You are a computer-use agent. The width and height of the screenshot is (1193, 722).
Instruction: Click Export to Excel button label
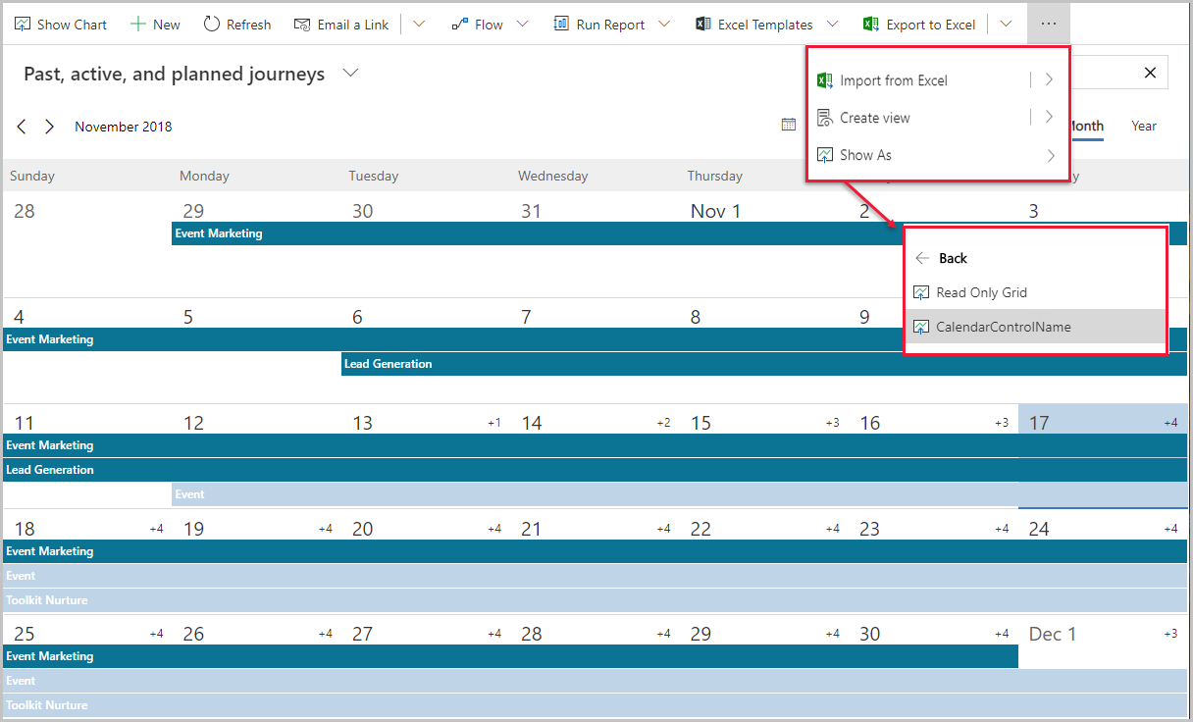[931, 25]
